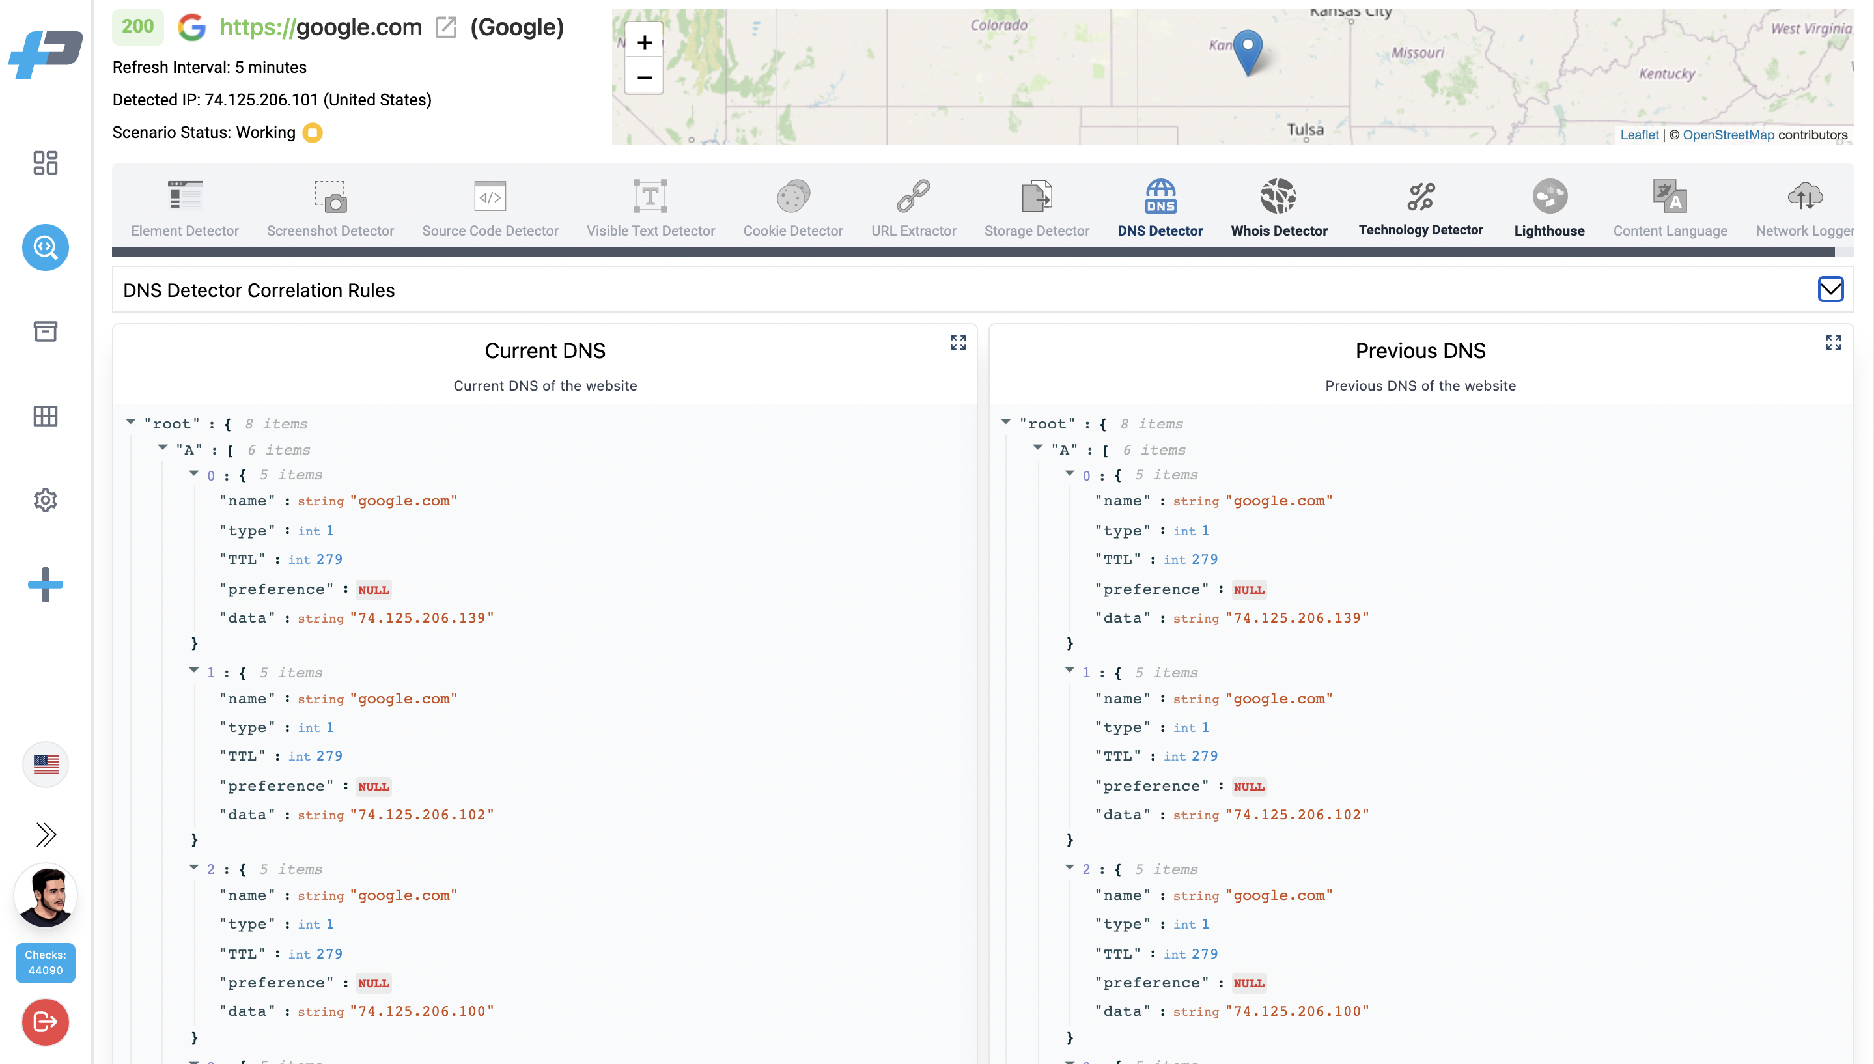Image resolution: width=1874 pixels, height=1064 pixels.
Task: Click the Checks: 44090 badge
Action: [46, 962]
